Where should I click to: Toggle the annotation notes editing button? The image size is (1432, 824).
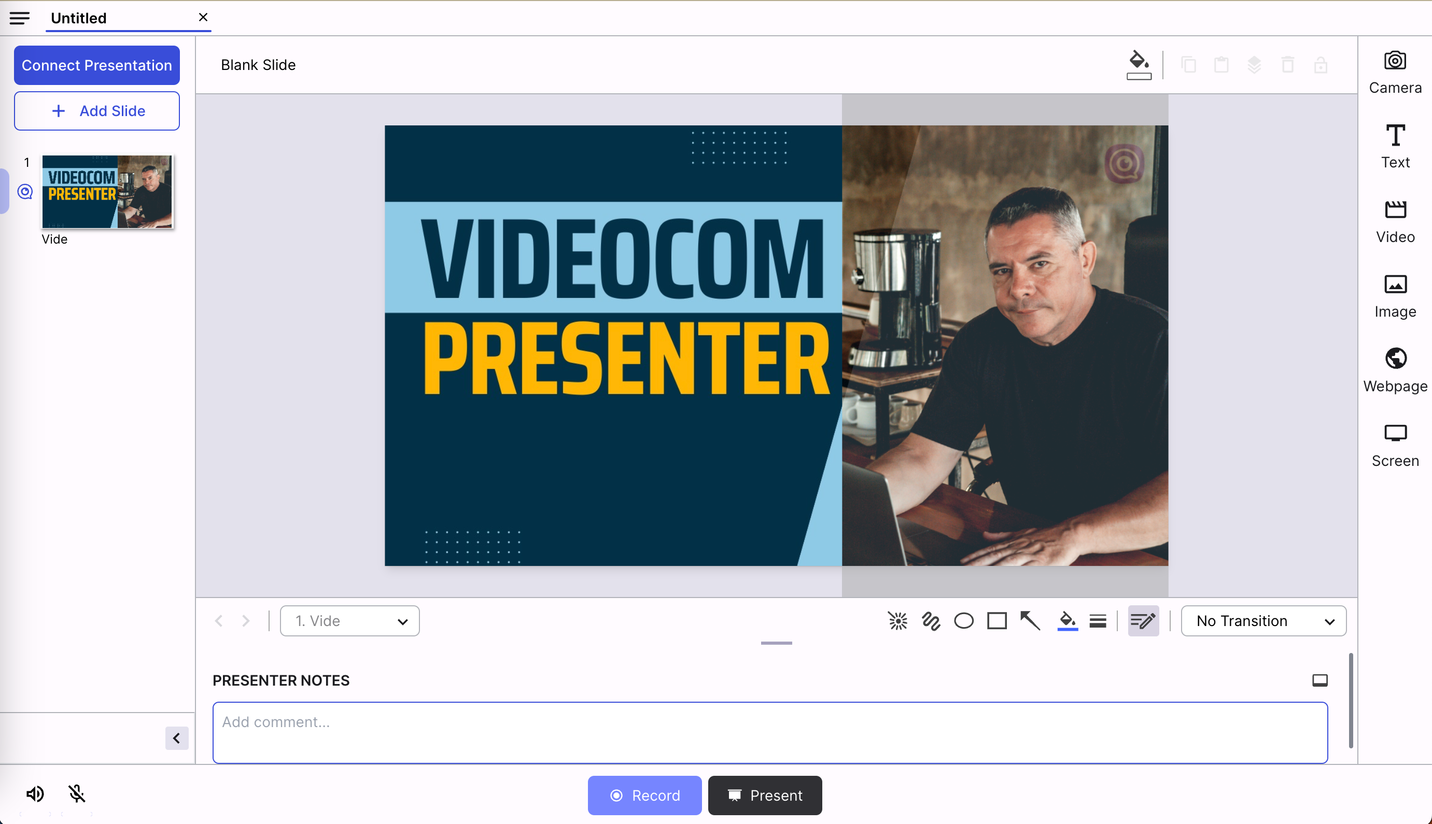1143,621
